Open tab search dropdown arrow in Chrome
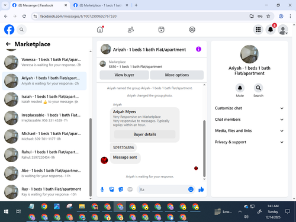The image size is (296, 222). tap(5, 5)
